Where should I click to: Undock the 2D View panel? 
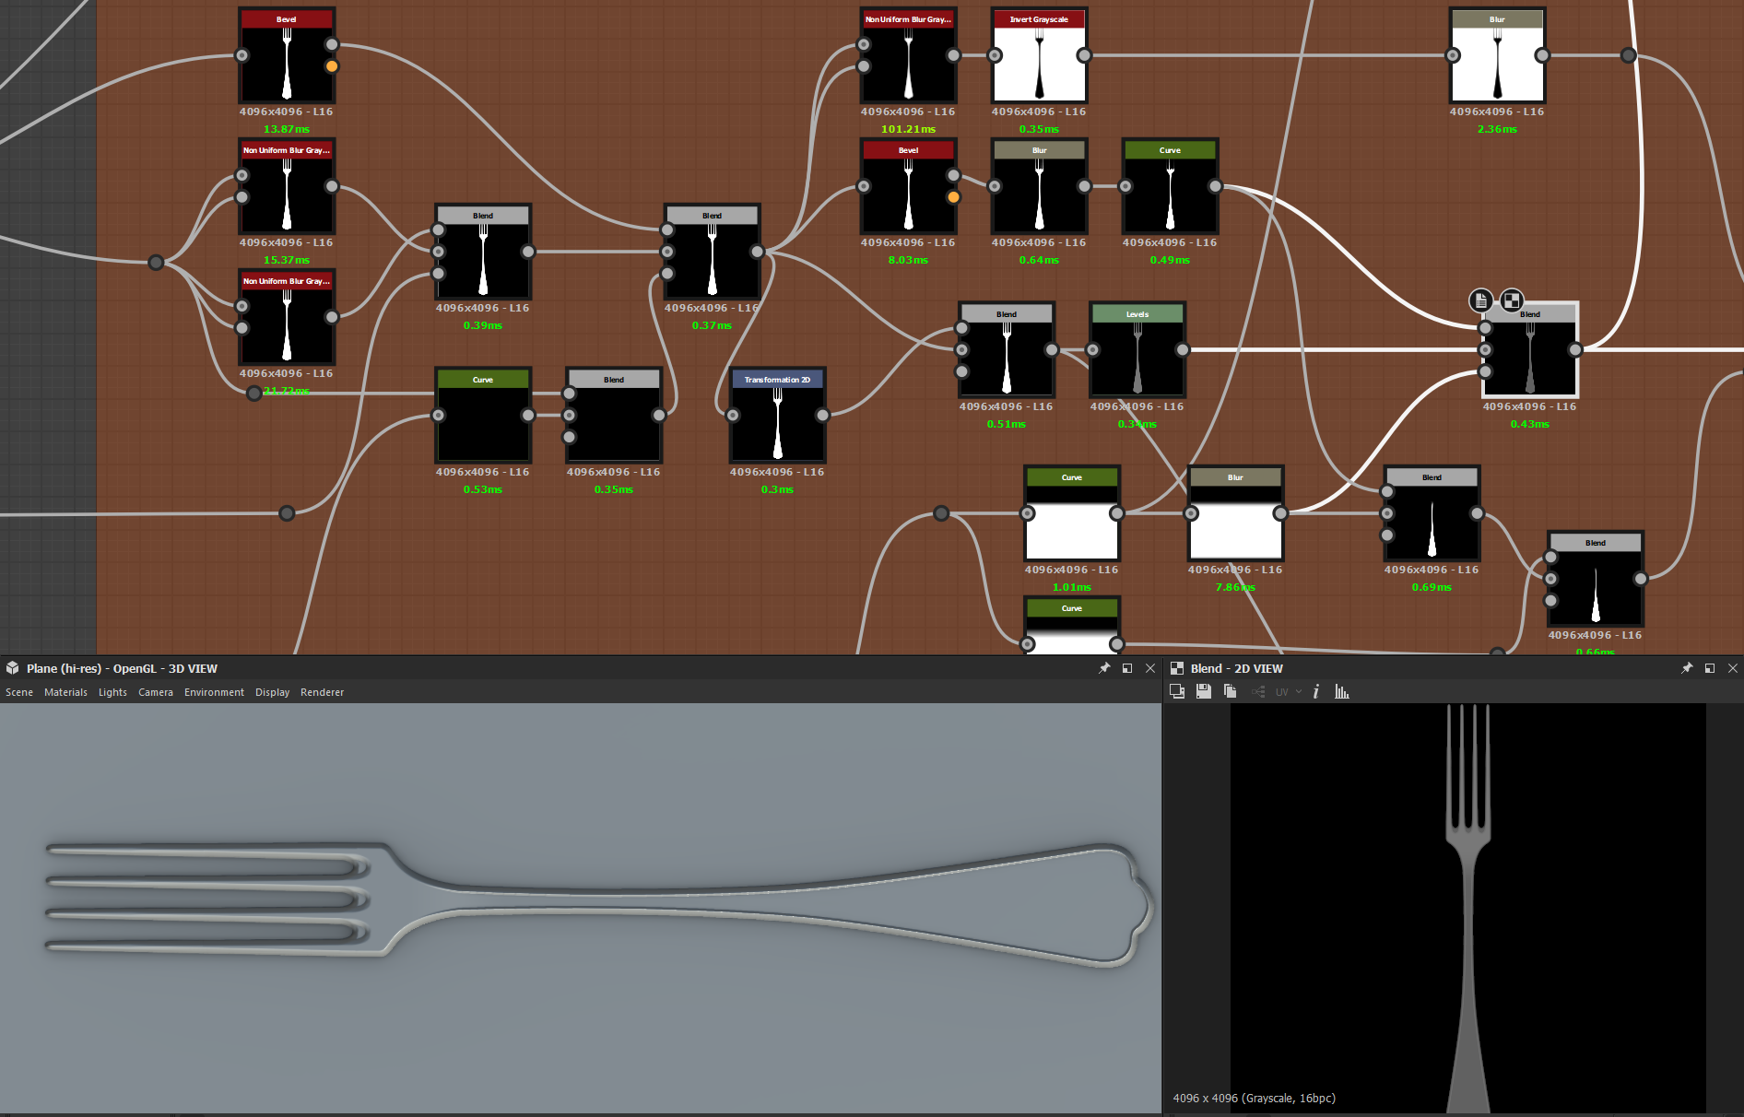point(1712,668)
